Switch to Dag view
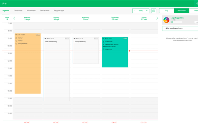 167,11
